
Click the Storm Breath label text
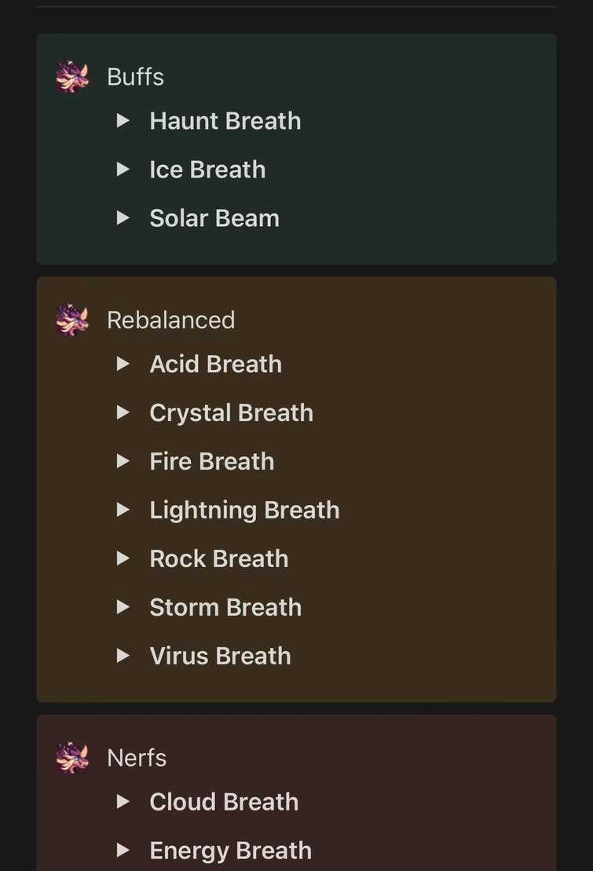(x=225, y=607)
